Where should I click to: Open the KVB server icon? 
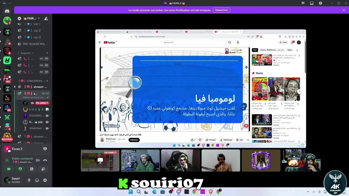click(x=7, y=70)
